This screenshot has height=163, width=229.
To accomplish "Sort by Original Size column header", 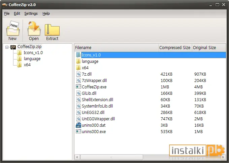I will coord(209,48).
